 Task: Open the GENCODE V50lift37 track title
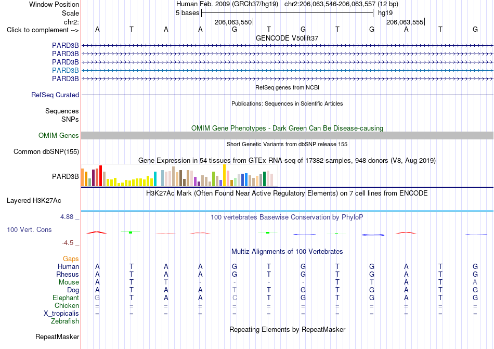point(287,38)
